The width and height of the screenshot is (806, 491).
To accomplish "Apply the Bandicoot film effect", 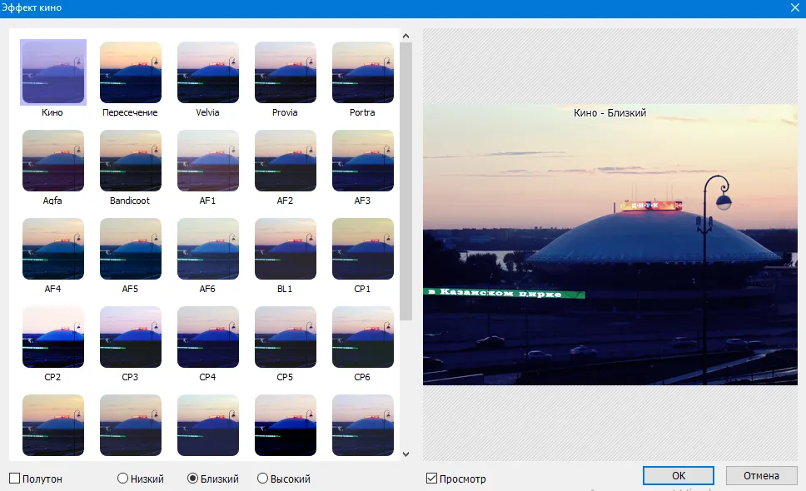I will (x=131, y=161).
